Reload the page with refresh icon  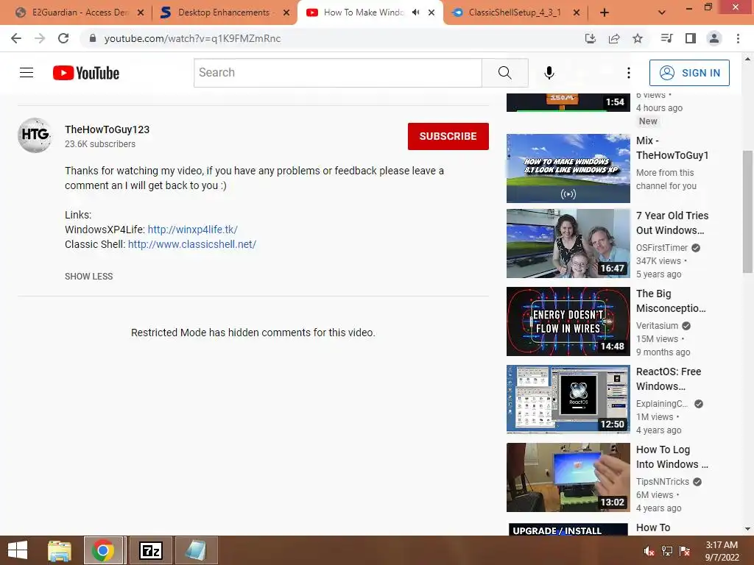coord(63,38)
